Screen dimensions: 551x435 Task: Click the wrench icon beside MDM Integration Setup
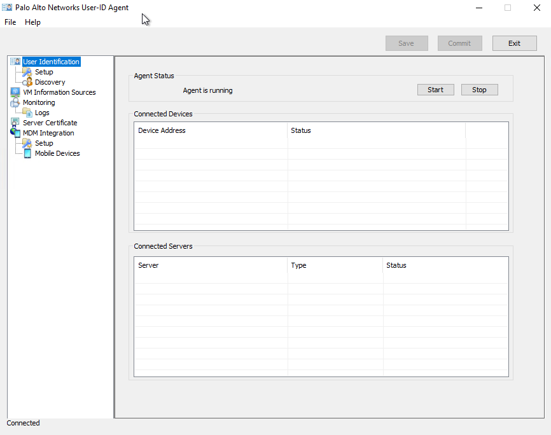click(27, 143)
